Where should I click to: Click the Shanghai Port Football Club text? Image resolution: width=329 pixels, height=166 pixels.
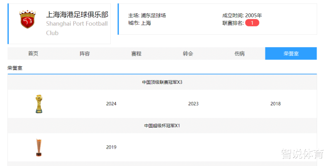(77, 28)
